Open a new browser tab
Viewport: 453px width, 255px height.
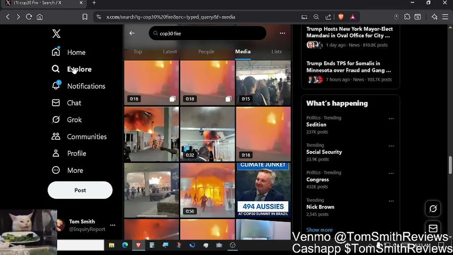(94, 3)
